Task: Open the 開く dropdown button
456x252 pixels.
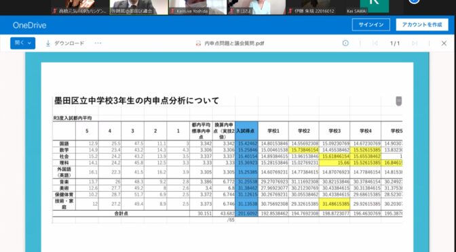Action: point(22,43)
